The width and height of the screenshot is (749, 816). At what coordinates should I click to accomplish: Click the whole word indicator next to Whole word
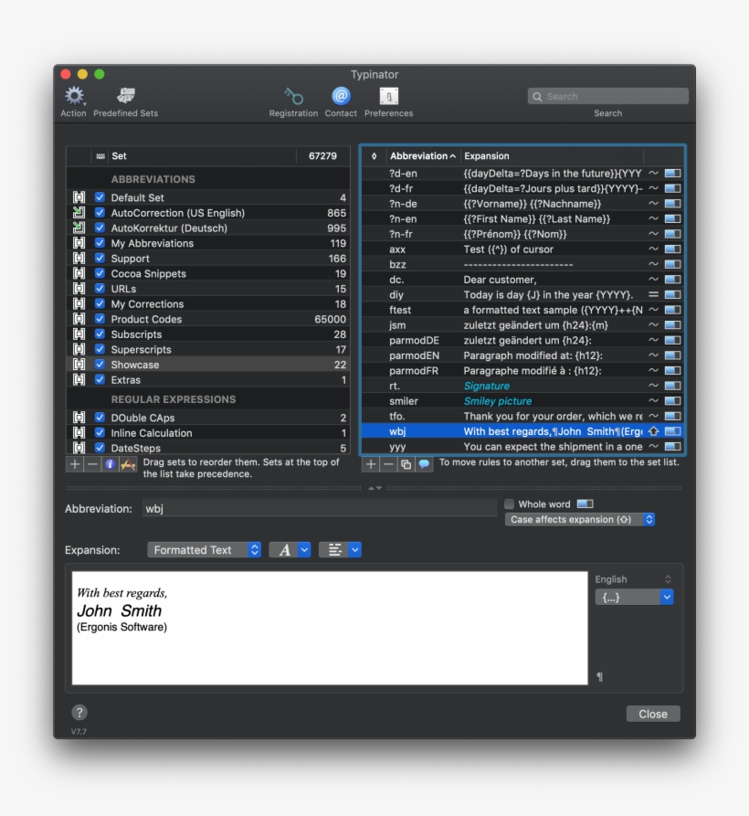point(585,503)
